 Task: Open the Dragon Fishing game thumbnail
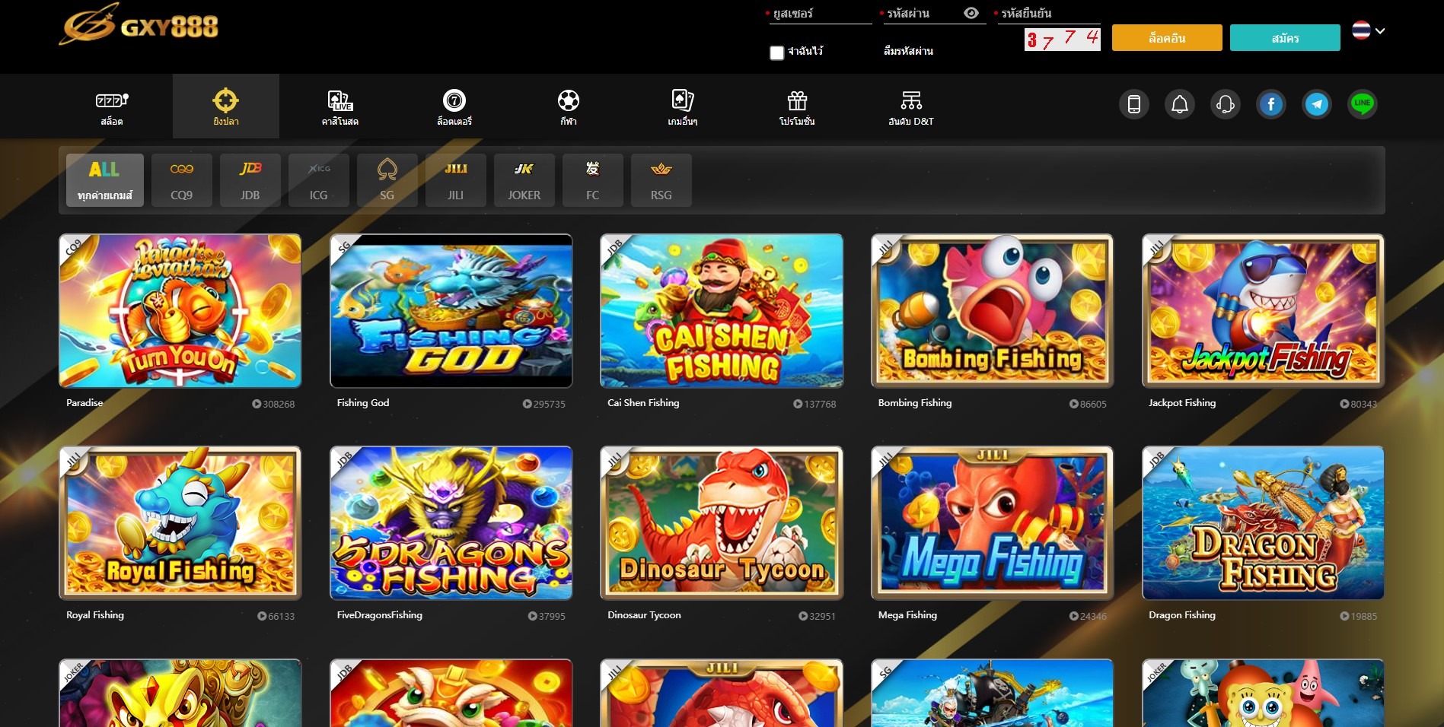[x=1264, y=523]
